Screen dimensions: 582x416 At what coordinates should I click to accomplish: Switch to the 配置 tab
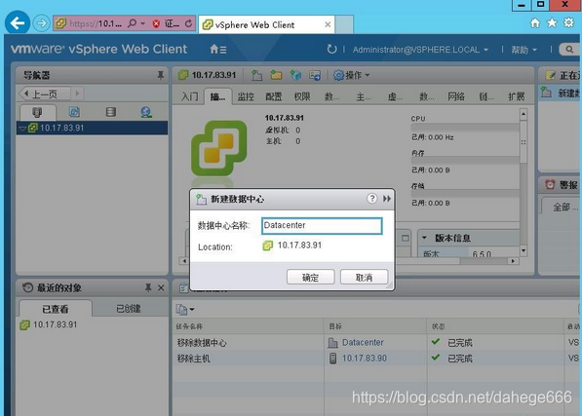tap(274, 96)
